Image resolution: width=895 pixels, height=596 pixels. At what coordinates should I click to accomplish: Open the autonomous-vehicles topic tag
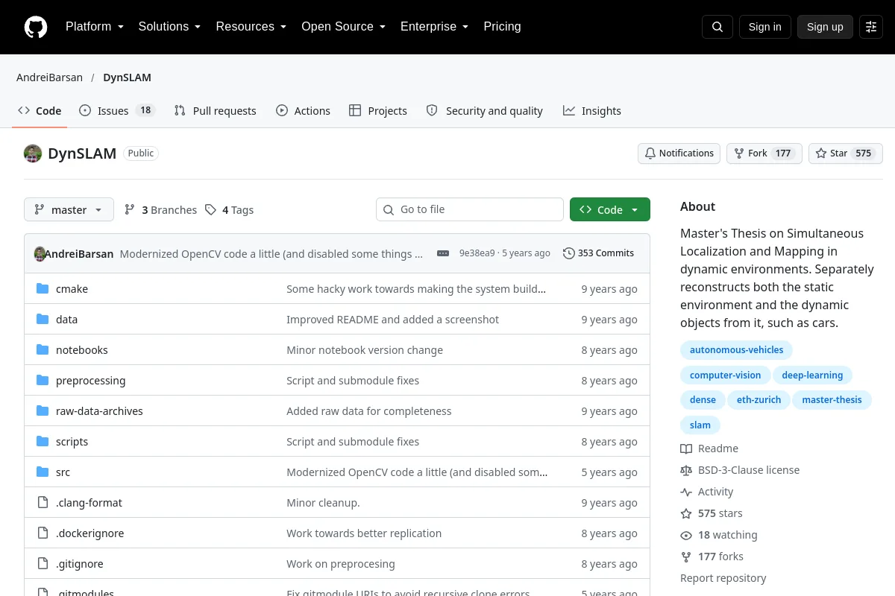(x=736, y=350)
